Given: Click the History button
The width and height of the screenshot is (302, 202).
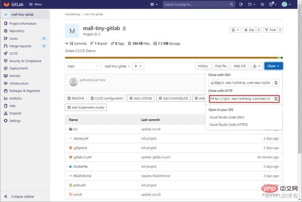Looking at the screenshot, I should click(x=203, y=66).
